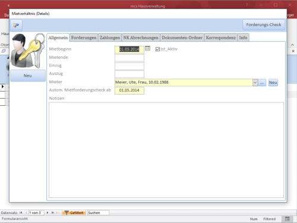
Task: Go to the next record
Action: tap(48, 213)
